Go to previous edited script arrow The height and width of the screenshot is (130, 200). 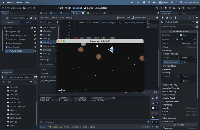[149, 18]
